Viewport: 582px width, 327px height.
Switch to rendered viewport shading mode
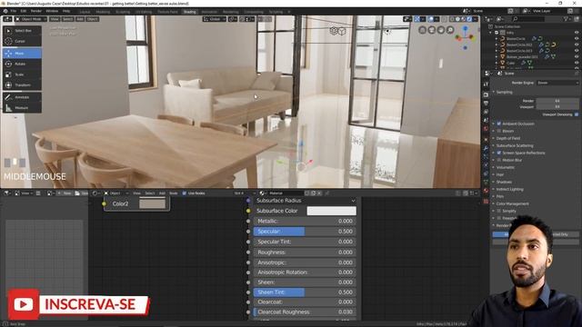pyautogui.click(x=469, y=19)
